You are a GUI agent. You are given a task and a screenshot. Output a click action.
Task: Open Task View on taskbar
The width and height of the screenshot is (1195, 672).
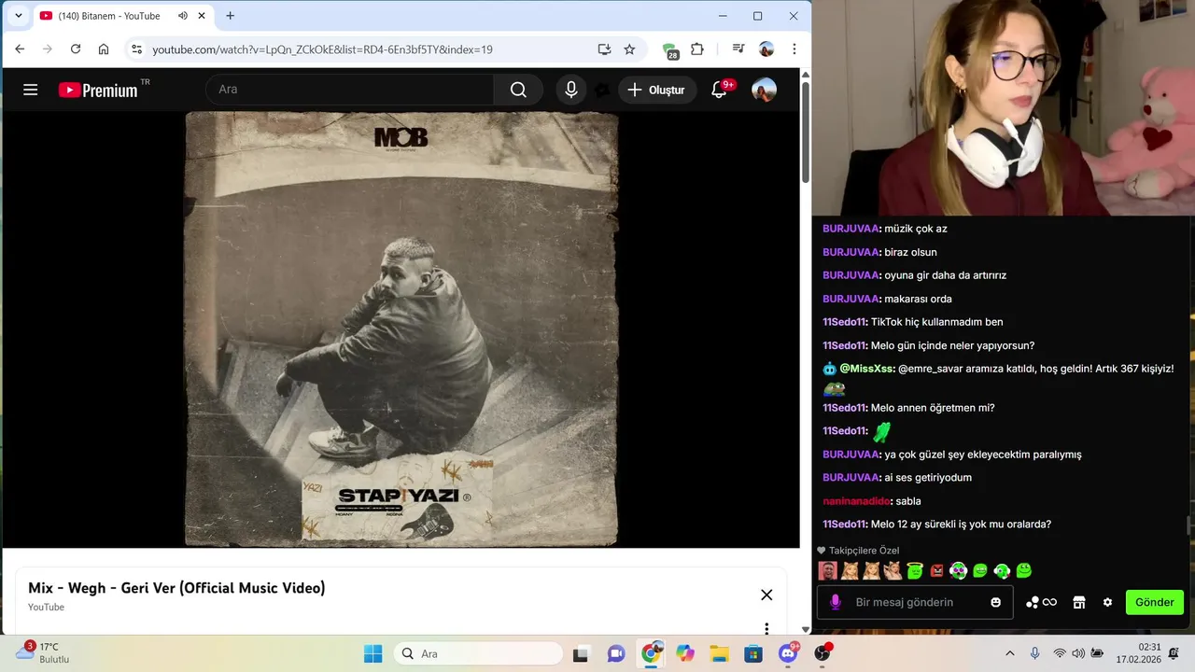coord(581,653)
